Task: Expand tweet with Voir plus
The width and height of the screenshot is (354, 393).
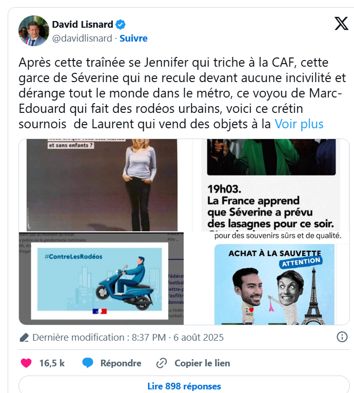Action: click(x=299, y=124)
